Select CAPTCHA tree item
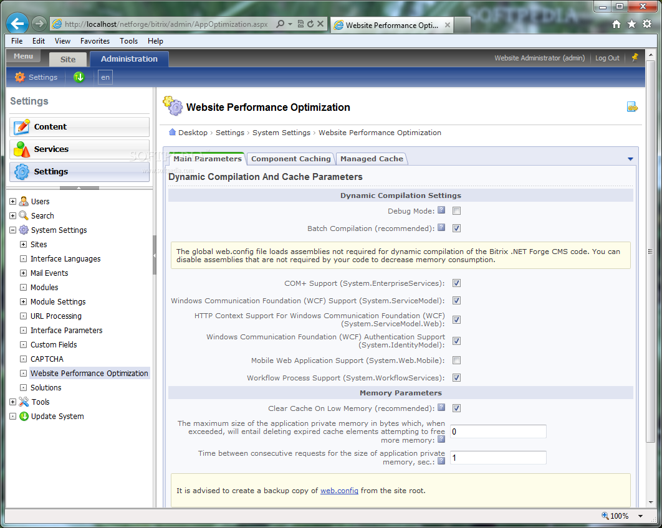 pyautogui.click(x=47, y=359)
